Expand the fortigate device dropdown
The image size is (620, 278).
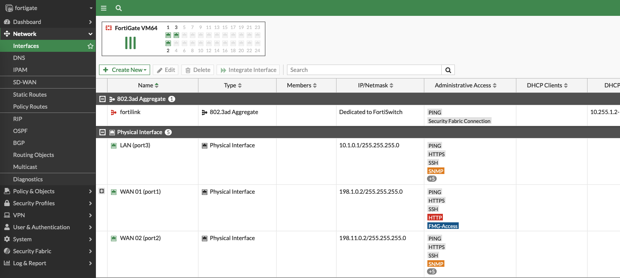pyautogui.click(x=91, y=8)
